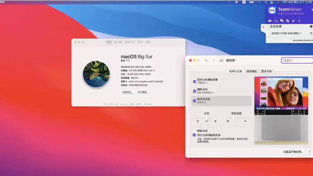Go back in System Preferences

[206, 60]
